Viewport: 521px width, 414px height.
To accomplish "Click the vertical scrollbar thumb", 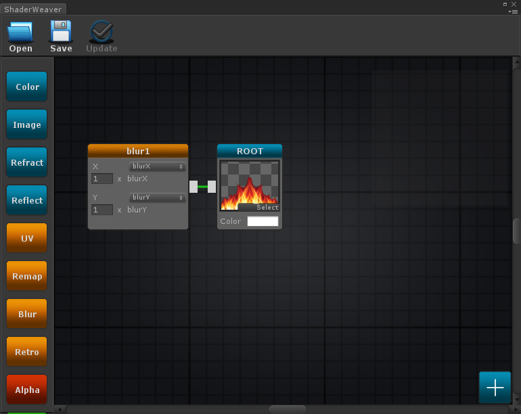I will 517,231.
